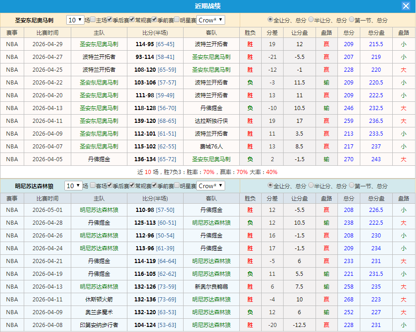This screenshot has width=416, height=332.
Task: Uncheck 季前赛 in the 明尼苏达森林狼 filter row
Action: pyautogui.click(x=154, y=185)
